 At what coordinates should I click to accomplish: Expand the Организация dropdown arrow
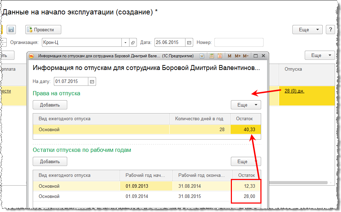(125, 42)
